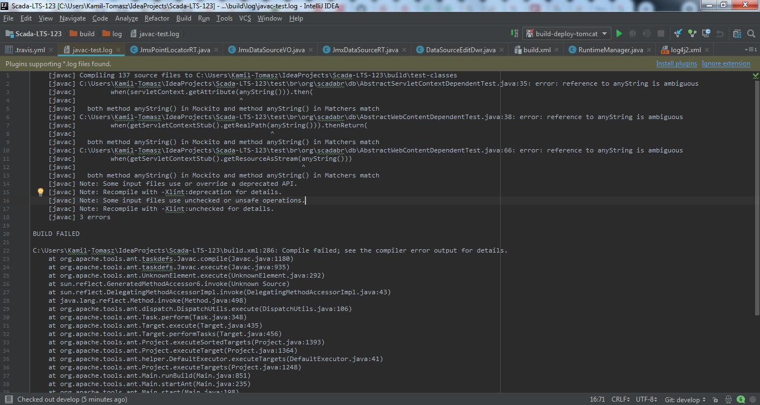760x405 pixels.
Task: Open the Analyze menu
Action: point(126,18)
